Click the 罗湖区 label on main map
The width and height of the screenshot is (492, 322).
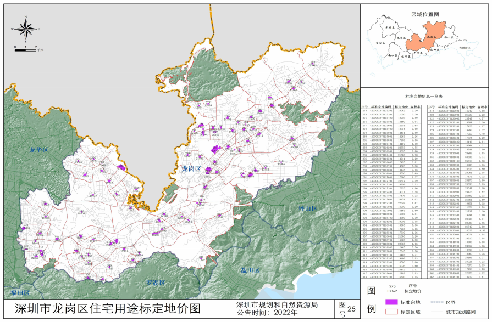155,283
